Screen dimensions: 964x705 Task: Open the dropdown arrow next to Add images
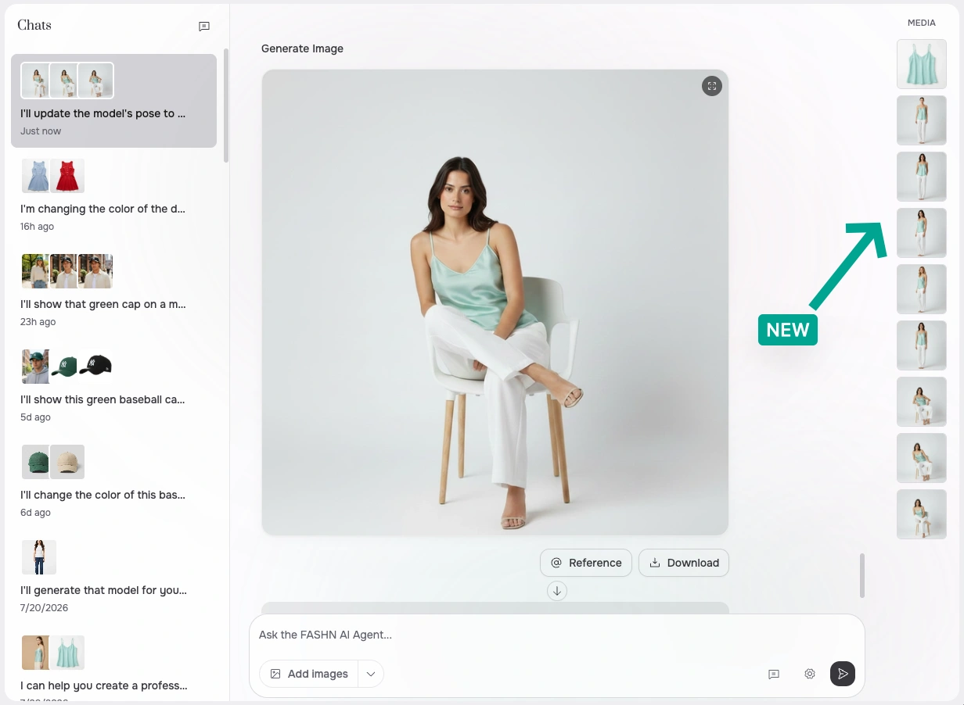click(x=371, y=674)
